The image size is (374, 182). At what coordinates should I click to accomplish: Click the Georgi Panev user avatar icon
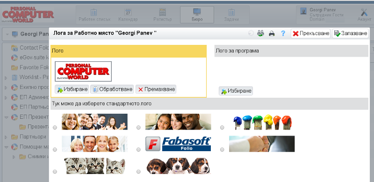pyautogui.click(x=303, y=11)
